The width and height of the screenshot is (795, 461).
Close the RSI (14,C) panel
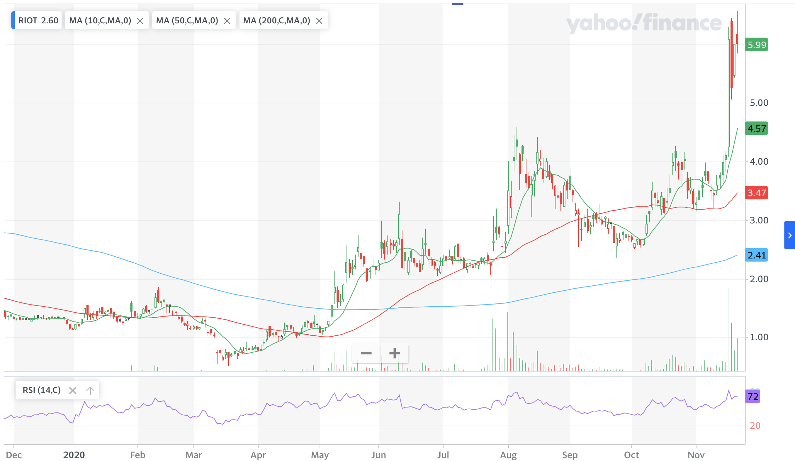coord(73,391)
